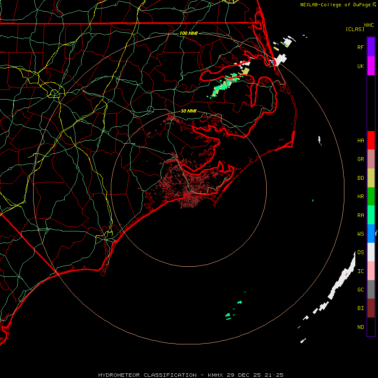
Task: Click the BI dark-red legend swatch
Action: coord(371,308)
